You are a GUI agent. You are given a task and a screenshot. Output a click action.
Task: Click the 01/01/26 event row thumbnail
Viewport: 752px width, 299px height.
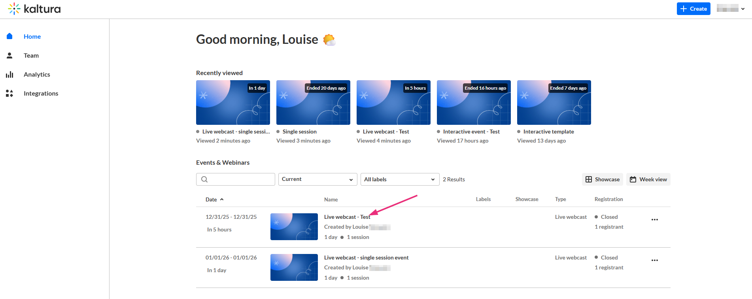tap(294, 267)
